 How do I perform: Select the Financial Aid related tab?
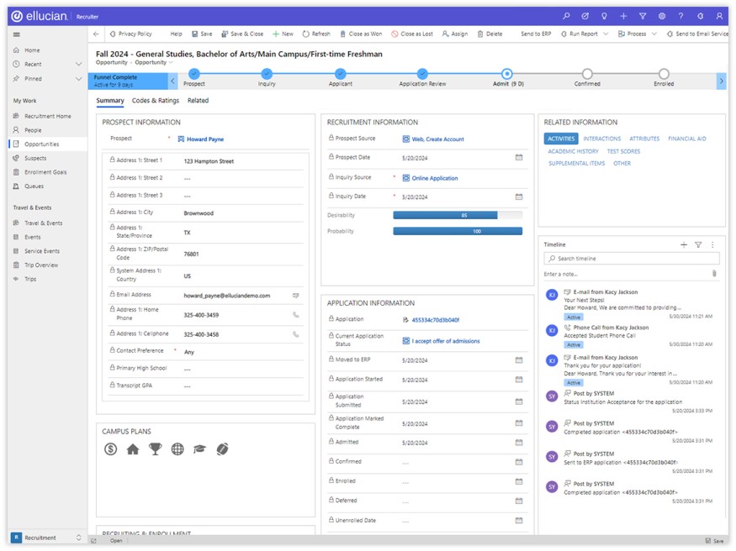coord(686,139)
